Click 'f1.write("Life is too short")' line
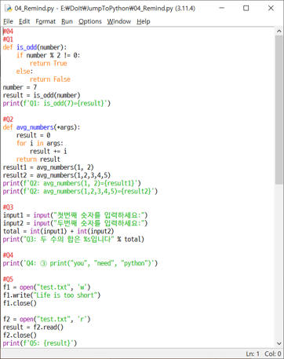 click(x=52, y=295)
